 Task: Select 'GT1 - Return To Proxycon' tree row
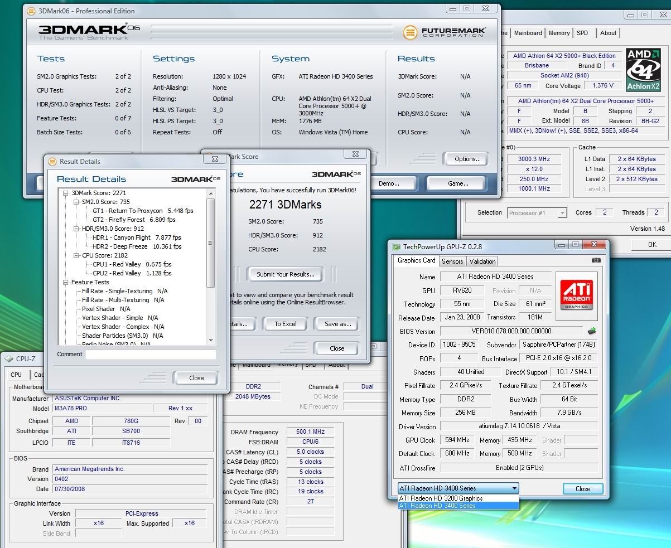(x=143, y=211)
